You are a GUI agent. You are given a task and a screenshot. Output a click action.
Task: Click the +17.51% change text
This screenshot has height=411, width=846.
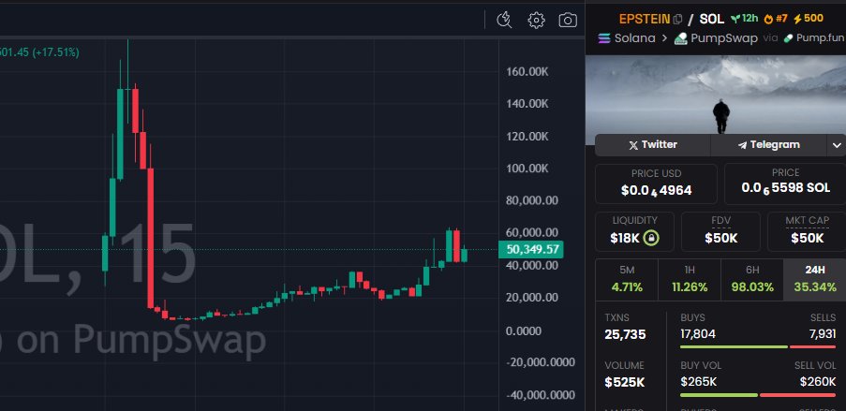pos(55,52)
